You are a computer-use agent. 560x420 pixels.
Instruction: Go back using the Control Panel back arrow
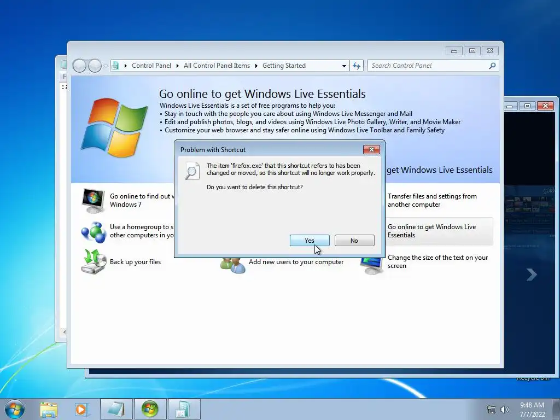[79, 66]
